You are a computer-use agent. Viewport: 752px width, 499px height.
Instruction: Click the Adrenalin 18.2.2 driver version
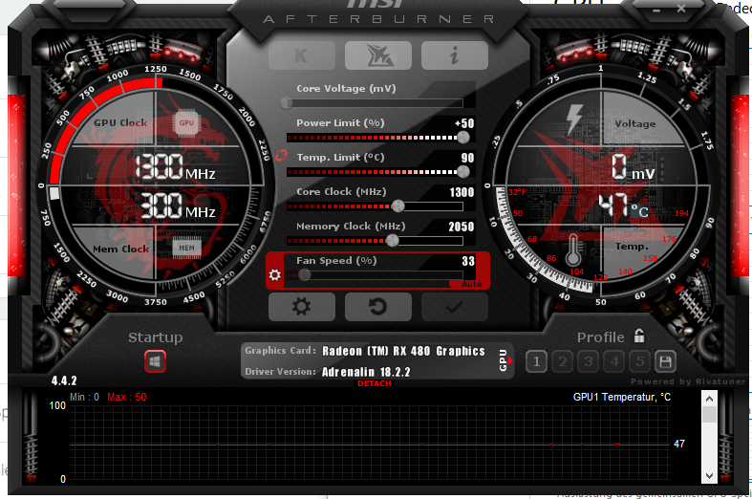pyautogui.click(x=366, y=372)
